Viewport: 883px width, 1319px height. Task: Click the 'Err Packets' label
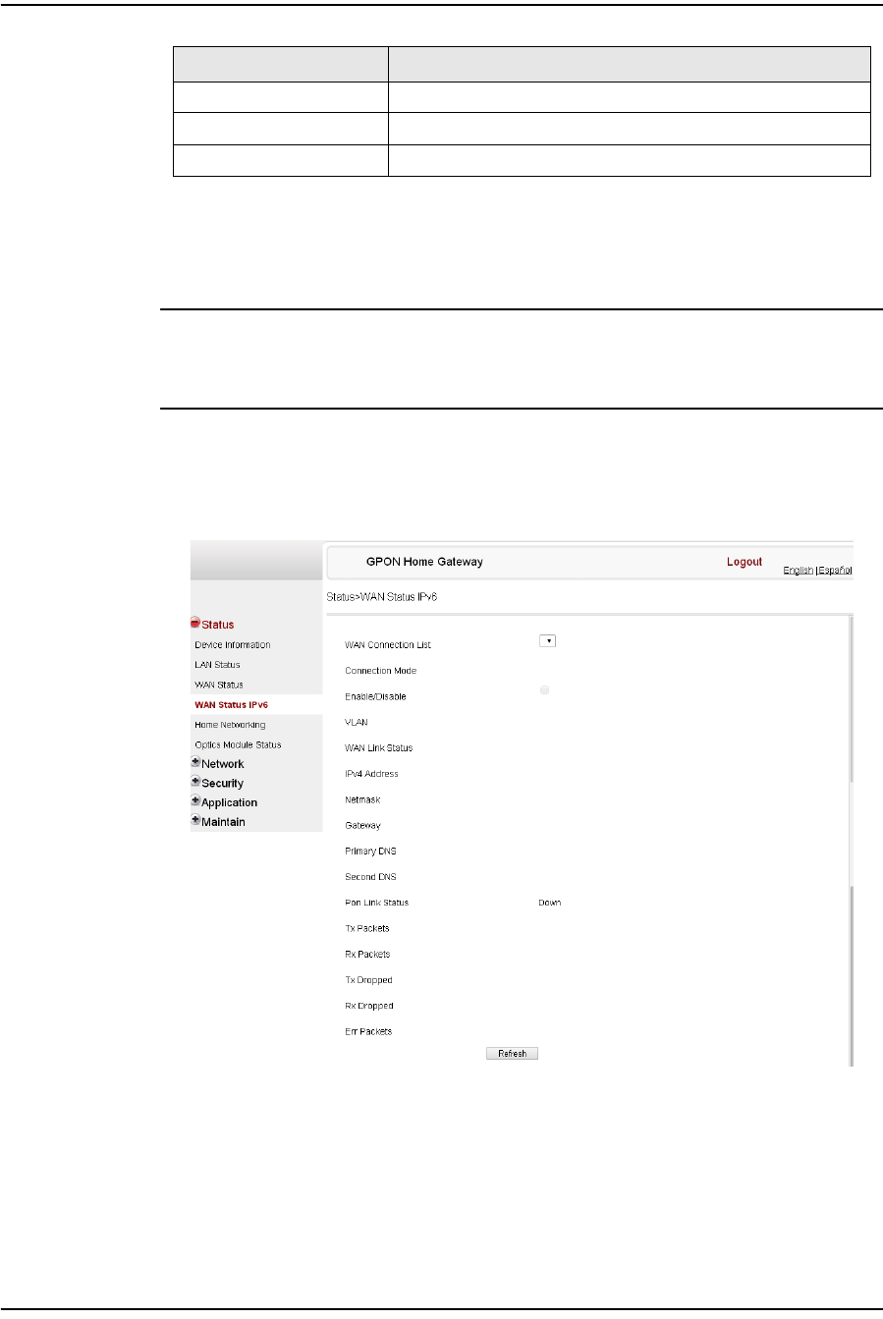(x=368, y=1031)
